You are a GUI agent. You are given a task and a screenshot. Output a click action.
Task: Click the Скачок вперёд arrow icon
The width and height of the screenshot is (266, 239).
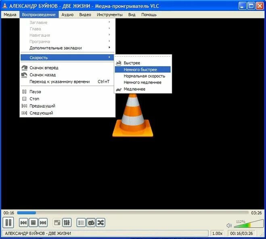25,68
